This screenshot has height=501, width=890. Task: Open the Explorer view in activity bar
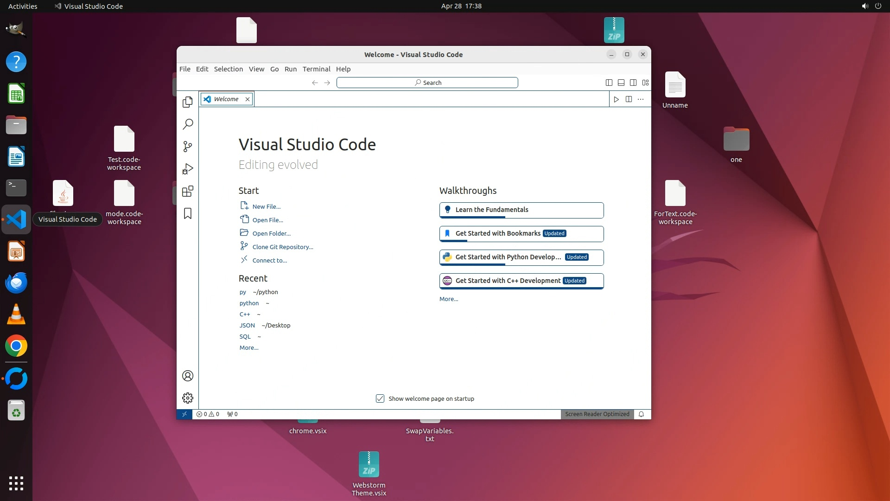[188, 102]
